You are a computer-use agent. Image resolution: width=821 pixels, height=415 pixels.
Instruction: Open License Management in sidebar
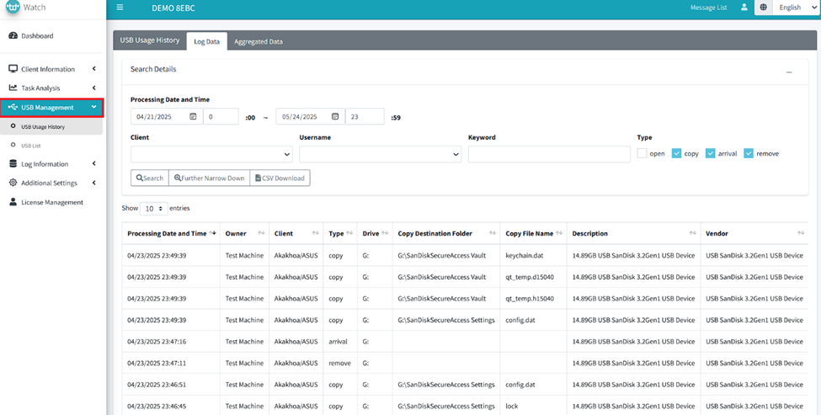51,202
